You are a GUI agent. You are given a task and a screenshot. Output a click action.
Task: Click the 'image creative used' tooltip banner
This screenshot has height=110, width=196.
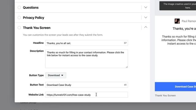tap(178, 6)
